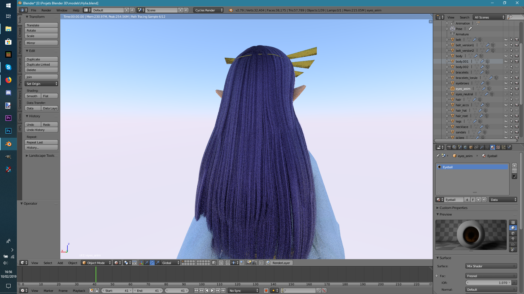Toggle renderability of the belt object

[517, 40]
